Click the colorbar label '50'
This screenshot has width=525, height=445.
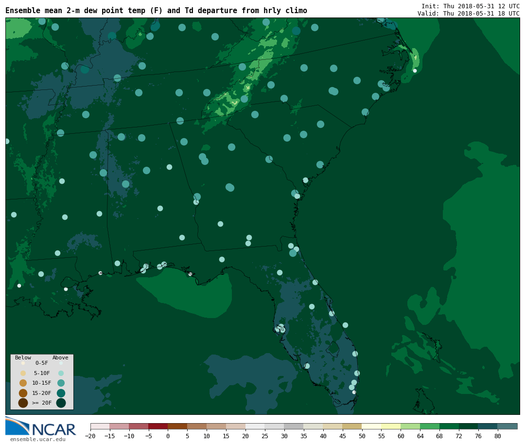(x=362, y=436)
